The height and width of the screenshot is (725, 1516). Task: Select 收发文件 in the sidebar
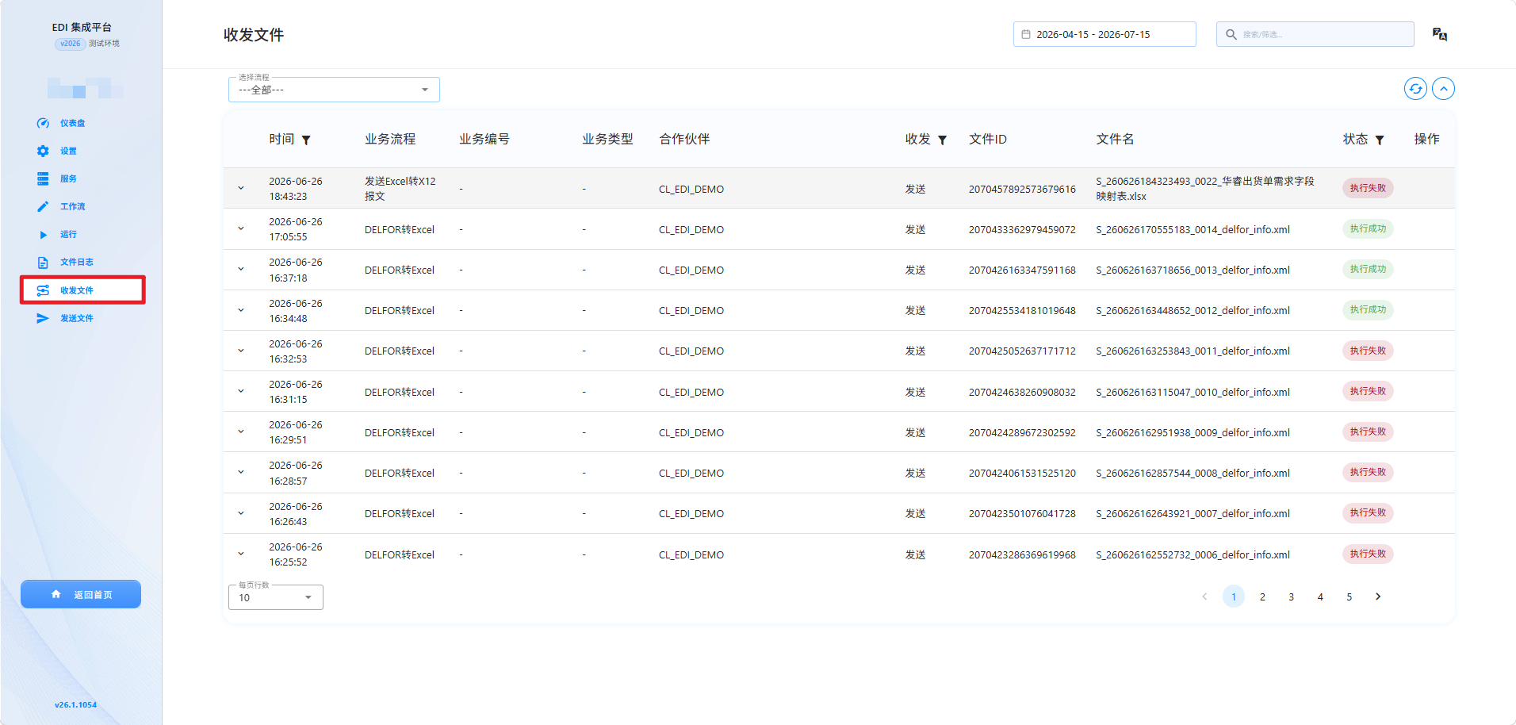click(82, 290)
